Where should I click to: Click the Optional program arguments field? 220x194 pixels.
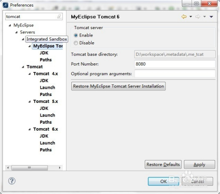pyautogui.click(x=175, y=73)
